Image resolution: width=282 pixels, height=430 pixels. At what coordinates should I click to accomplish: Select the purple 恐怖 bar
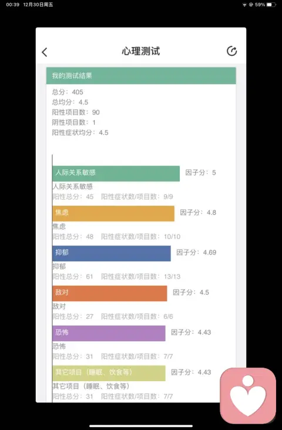pos(109,333)
